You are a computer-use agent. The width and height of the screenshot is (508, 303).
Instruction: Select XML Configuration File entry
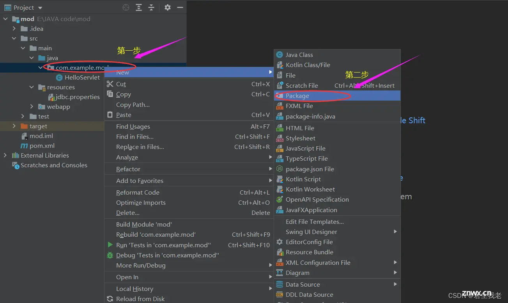click(337, 262)
